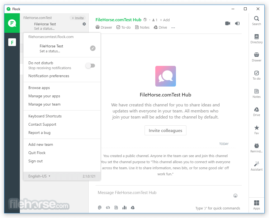Select Manage your apps
This screenshot has width=269, height=218.
(44, 96)
